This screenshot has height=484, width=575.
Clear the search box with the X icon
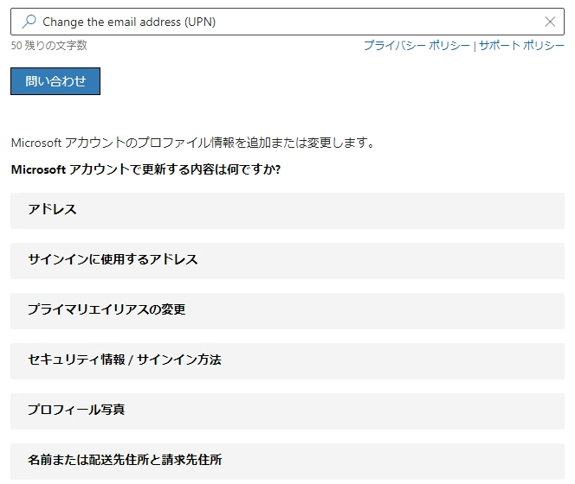pos(550,22)
